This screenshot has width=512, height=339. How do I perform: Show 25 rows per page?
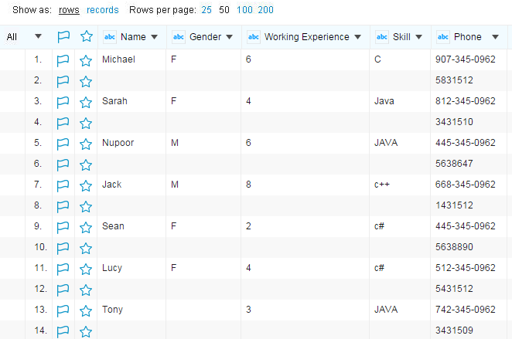[207, 11]
